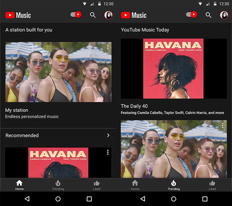The width and height of the screenshot is (232, 206).
Task: Toggle video switch in right screen header
Action: 191,14
